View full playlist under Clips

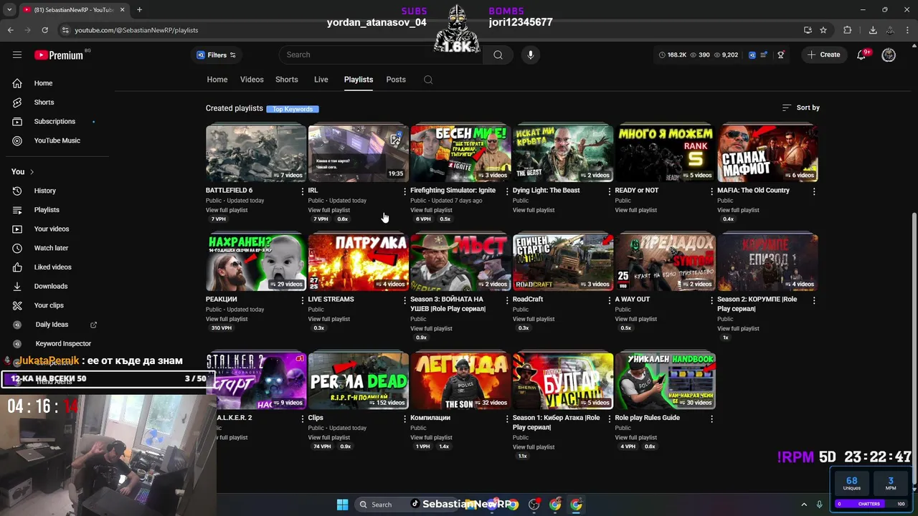[329, 437]
